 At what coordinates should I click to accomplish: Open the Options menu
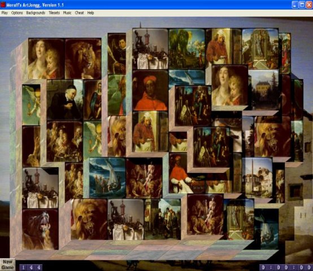(17, 13)
